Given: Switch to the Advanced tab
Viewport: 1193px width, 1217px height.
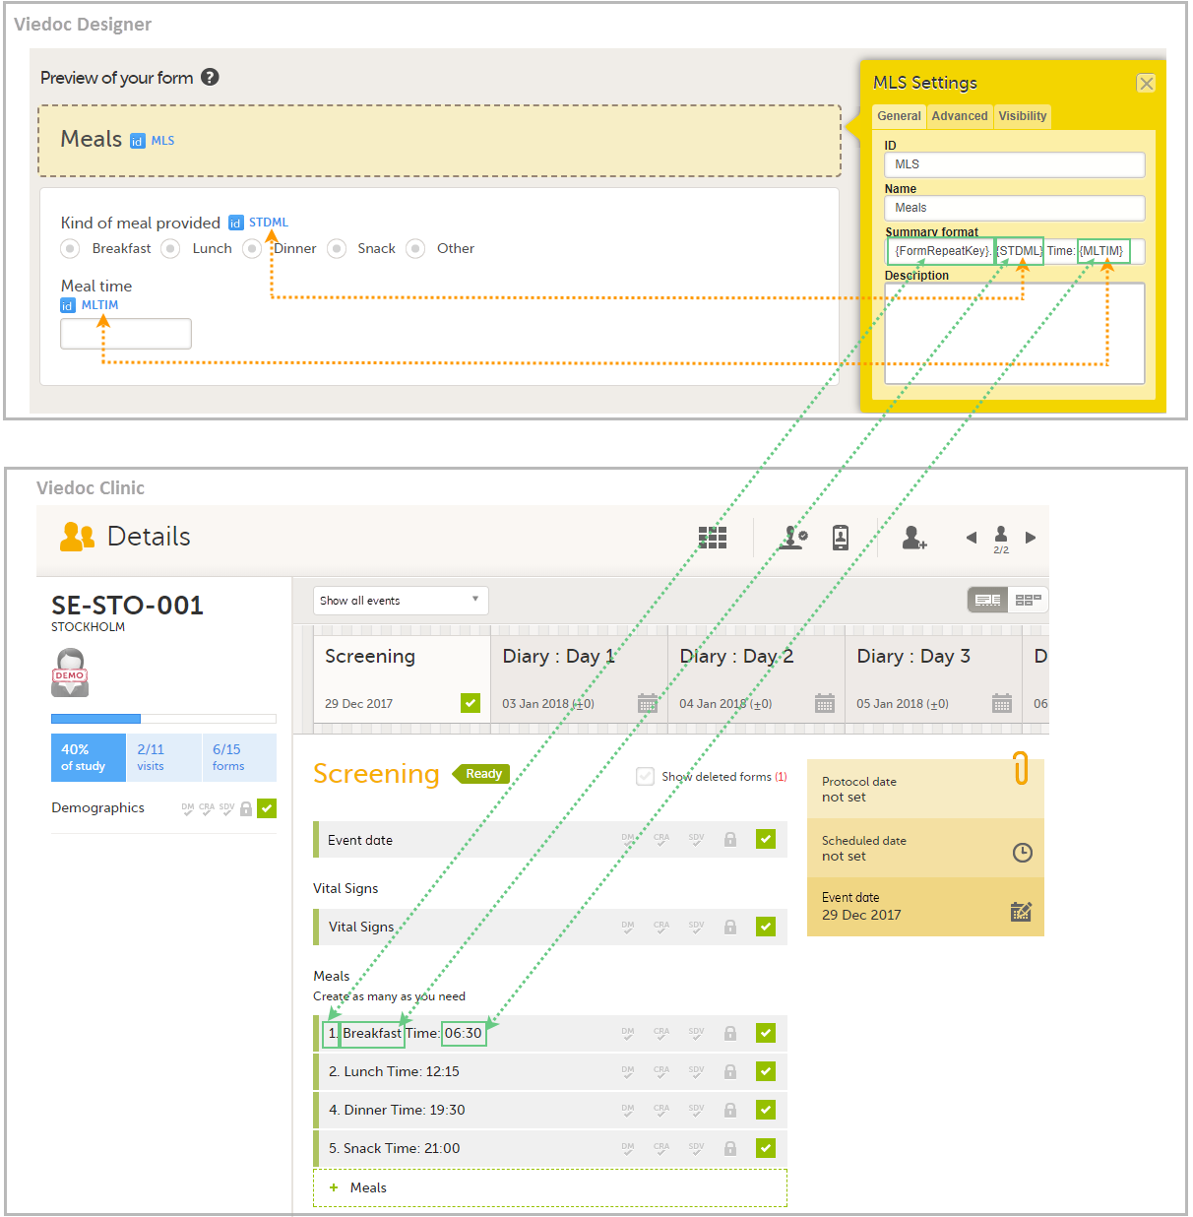Looking at the screenshot, I should 959,116.
